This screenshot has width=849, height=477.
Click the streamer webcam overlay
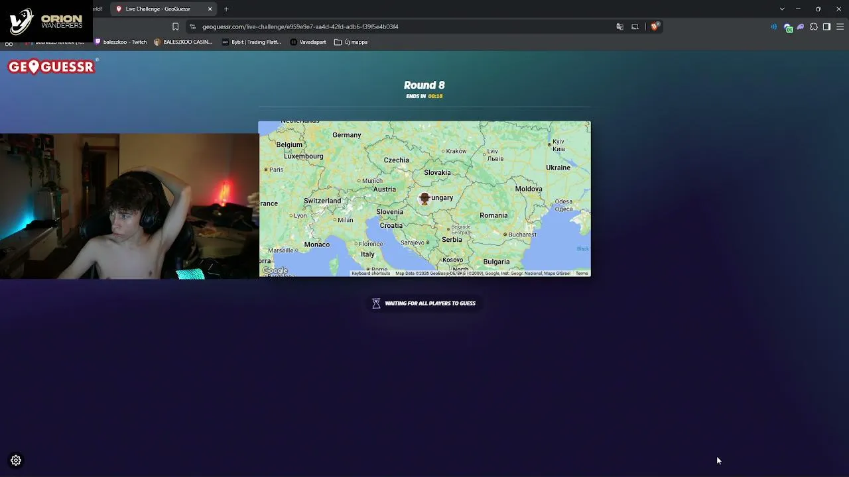(x=129, y=206)
